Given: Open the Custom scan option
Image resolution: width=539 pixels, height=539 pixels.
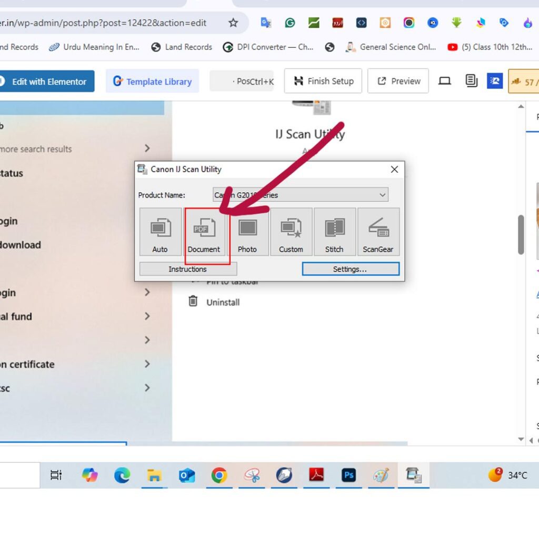Looking at the screenshot, I should pos(291,232).
